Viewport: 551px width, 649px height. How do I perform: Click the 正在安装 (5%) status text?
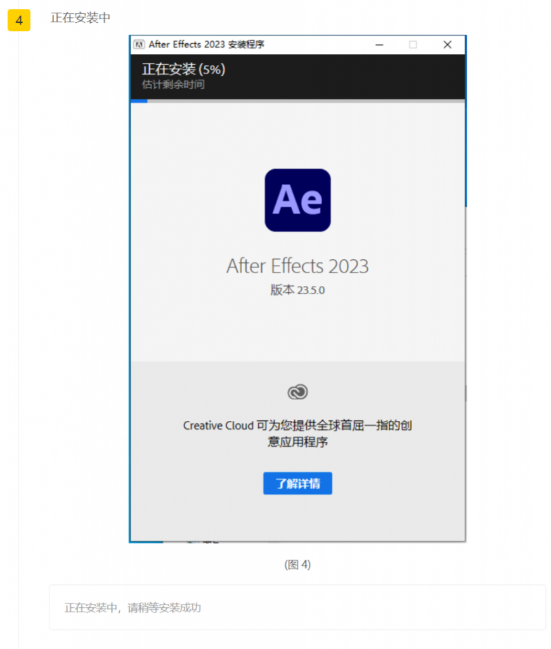183,69
